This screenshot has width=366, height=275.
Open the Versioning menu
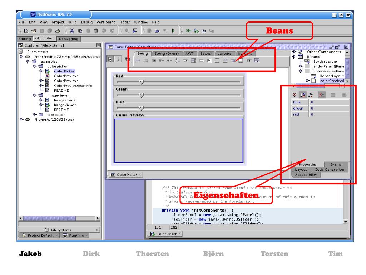click(x=106, y=22)
